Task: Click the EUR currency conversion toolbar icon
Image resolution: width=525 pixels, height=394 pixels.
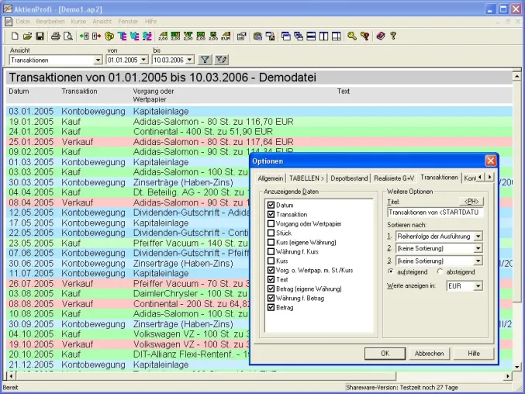Action: click(226, 36)
